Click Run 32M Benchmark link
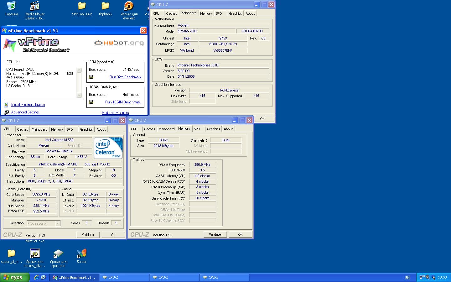Image resolution: width=451 pixels, height=282 pixels. pos(125,77)
